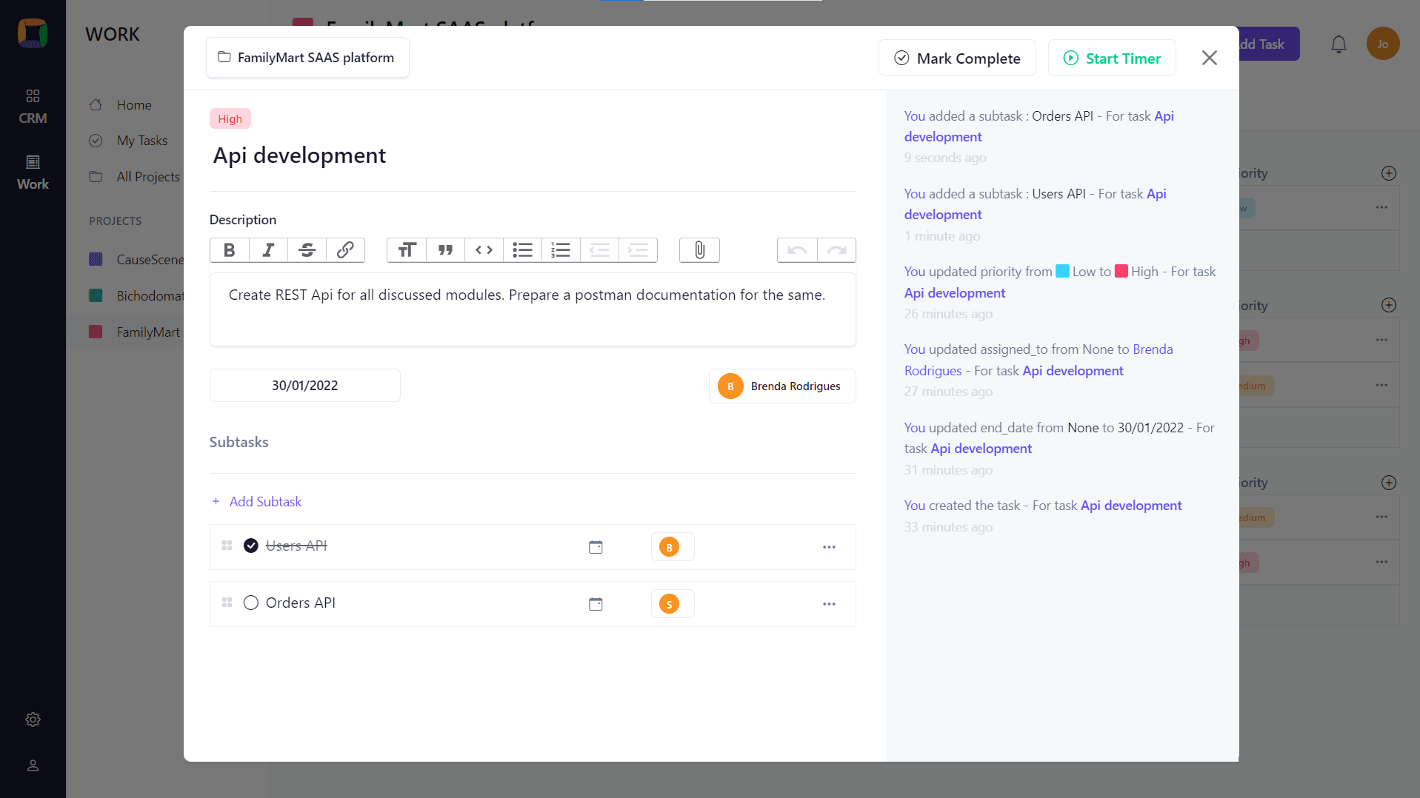Redo description edit
This screenshot has height=798, width=1420.
[x=836, y=250]
